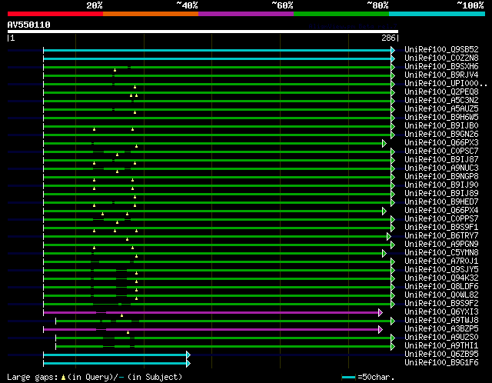The width and height of the screenshot is (492, 383).
Task: Select the UniRef100_Q6ZB95 label
Action: [441, 355]
